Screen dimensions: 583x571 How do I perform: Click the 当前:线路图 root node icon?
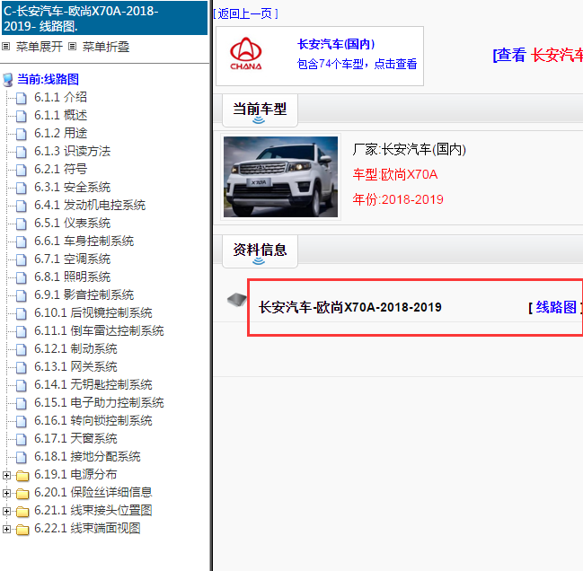(8, 80)
